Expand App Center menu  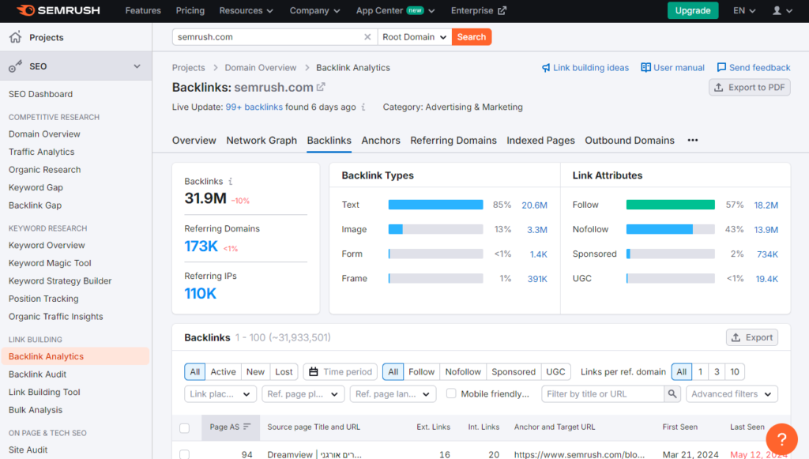tap(395, 10)
